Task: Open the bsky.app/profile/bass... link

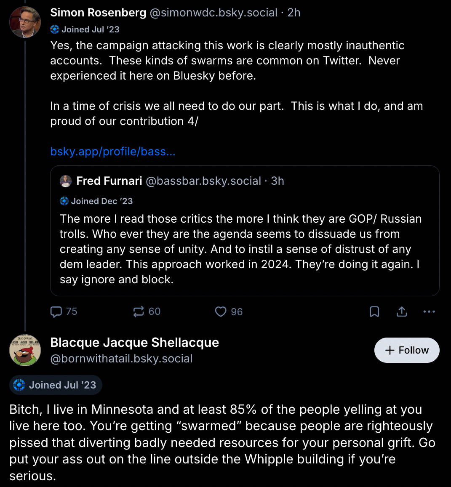Action: tap(112, 152)
